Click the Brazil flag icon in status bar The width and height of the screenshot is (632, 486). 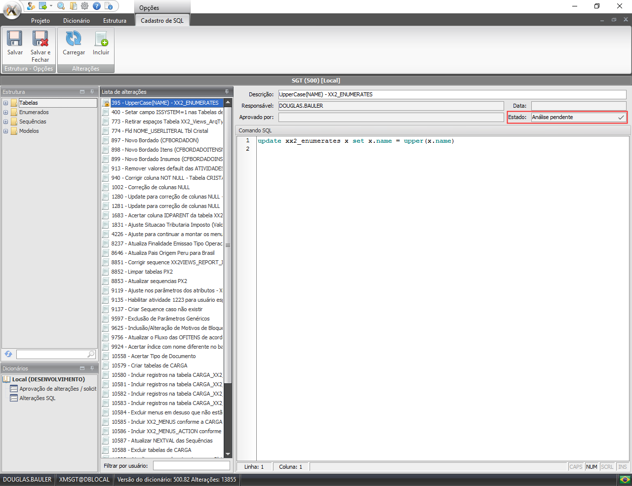[625, 480]
